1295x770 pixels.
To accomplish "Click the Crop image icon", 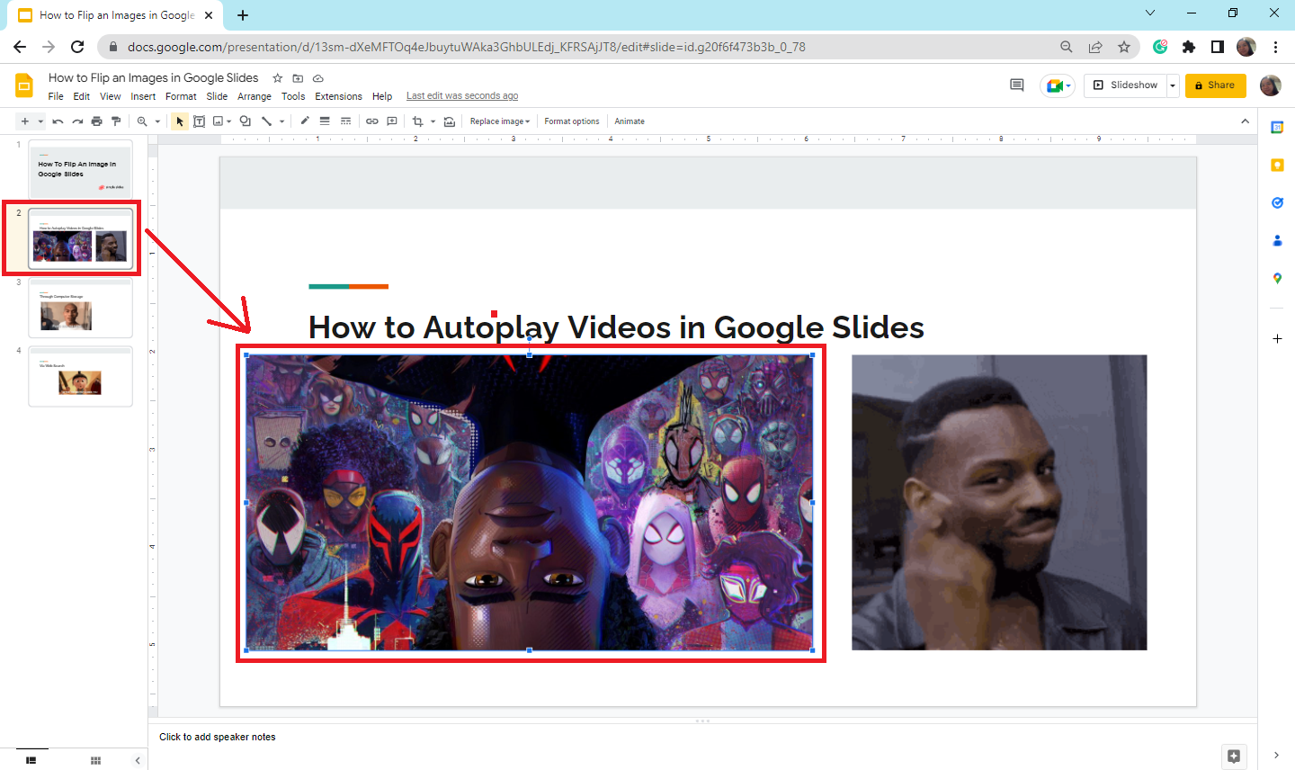I will click(x=418, y=121).
